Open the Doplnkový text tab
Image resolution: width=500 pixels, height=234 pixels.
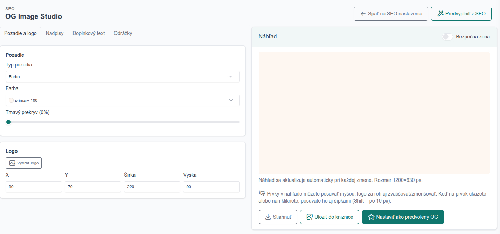coord(89,33)
